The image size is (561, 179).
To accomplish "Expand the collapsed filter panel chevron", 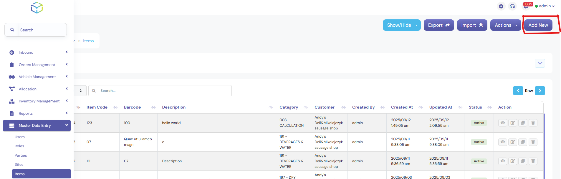I will click(540, 63).
